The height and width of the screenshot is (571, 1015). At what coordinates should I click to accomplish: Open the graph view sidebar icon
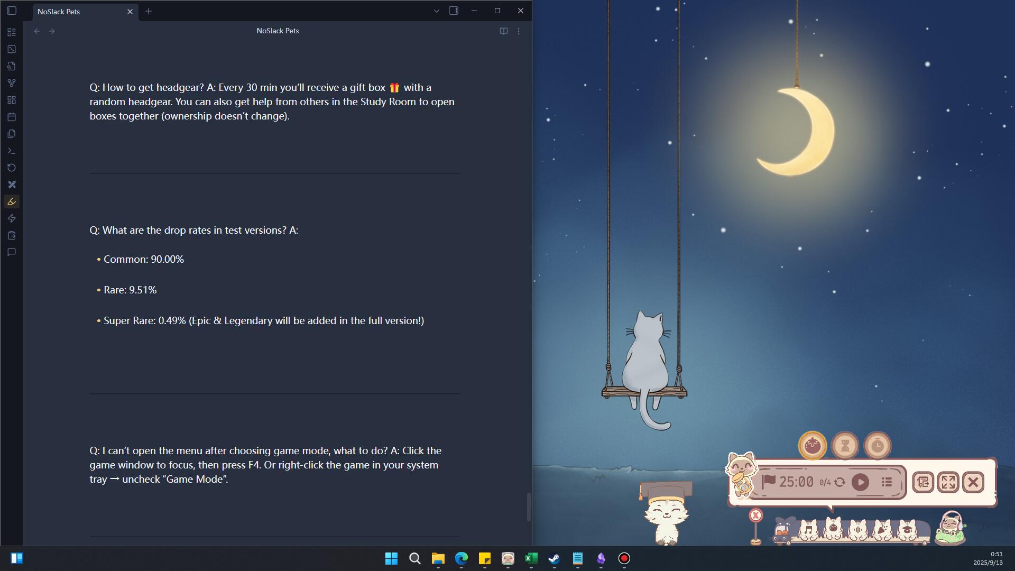click(12, 83)
